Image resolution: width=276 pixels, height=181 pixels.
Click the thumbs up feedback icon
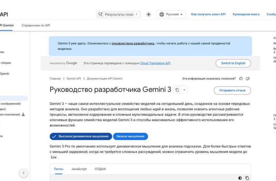pos(241,78)
